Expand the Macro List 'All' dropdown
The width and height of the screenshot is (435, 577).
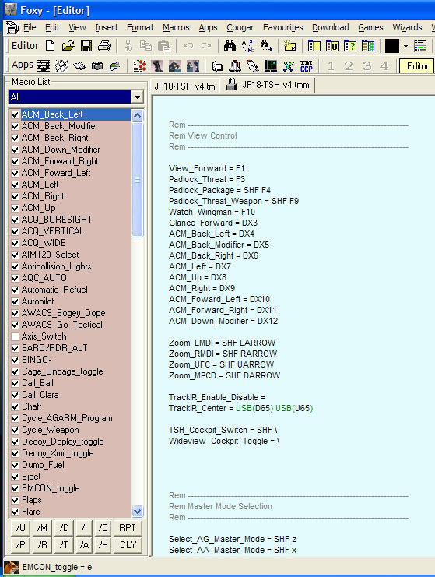(137, 97)
